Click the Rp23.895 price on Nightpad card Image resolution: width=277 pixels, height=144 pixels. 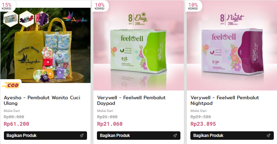pyautogui.click(x=203, y=124)
